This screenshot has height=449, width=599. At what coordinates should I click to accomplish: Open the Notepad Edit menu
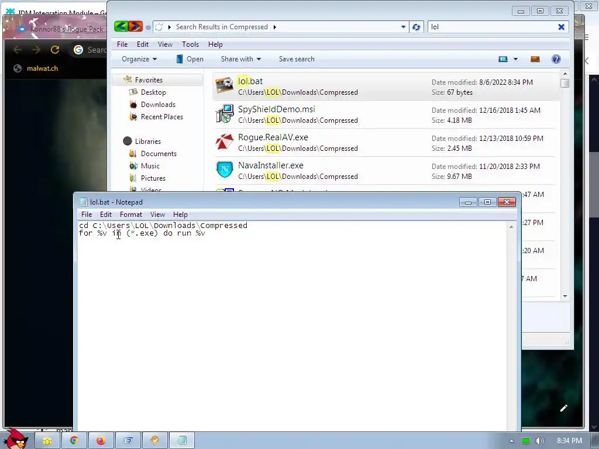tap(105, 214)
